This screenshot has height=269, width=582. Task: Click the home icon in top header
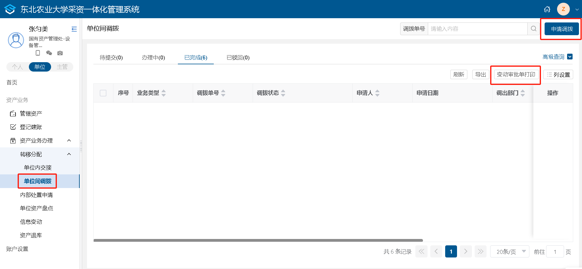(x=547, y=9)
